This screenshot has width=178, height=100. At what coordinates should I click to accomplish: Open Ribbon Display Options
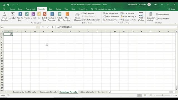(155, 5)
